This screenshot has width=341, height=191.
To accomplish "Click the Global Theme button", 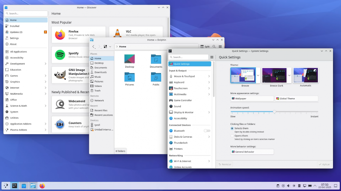I will tap(297, 98).
